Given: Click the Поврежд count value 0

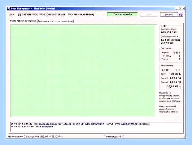Looking at the screenshot, I should pyautogui.click(x=179, y=56).
